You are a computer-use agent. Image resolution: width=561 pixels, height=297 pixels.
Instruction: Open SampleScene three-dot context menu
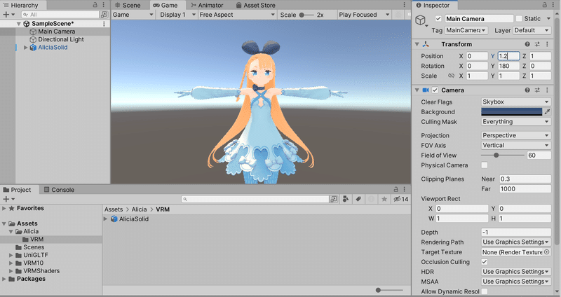tap(104, 24)
